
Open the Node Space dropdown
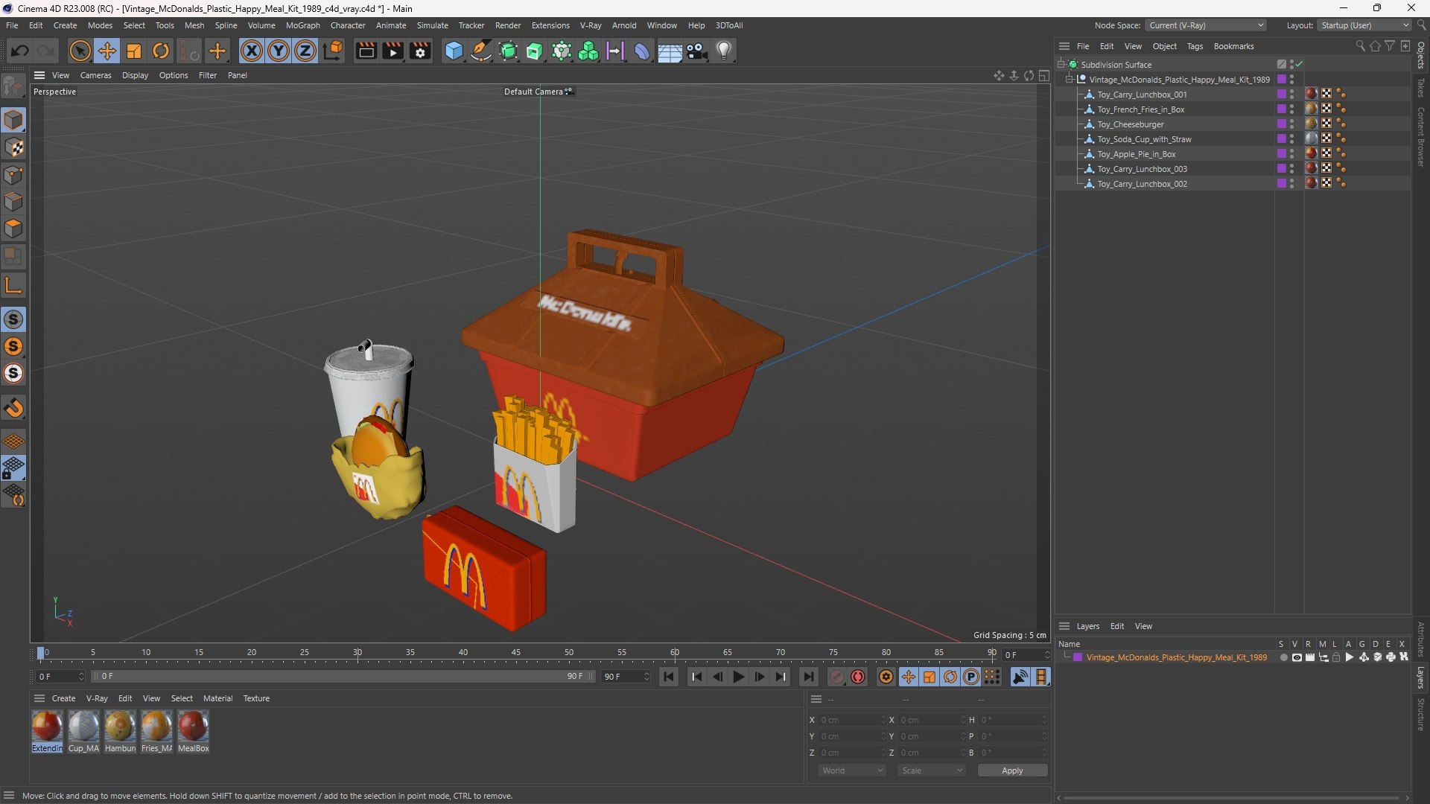click(1205, 25)
